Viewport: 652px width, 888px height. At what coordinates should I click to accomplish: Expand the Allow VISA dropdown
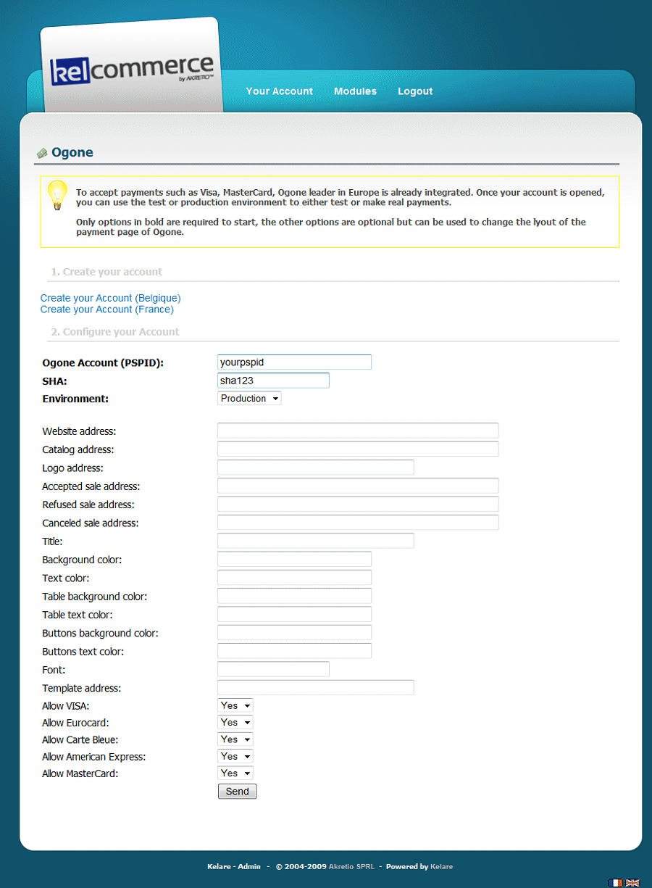[x=235, y=705]
